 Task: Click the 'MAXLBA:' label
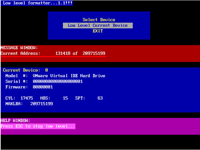coord(14,104)
